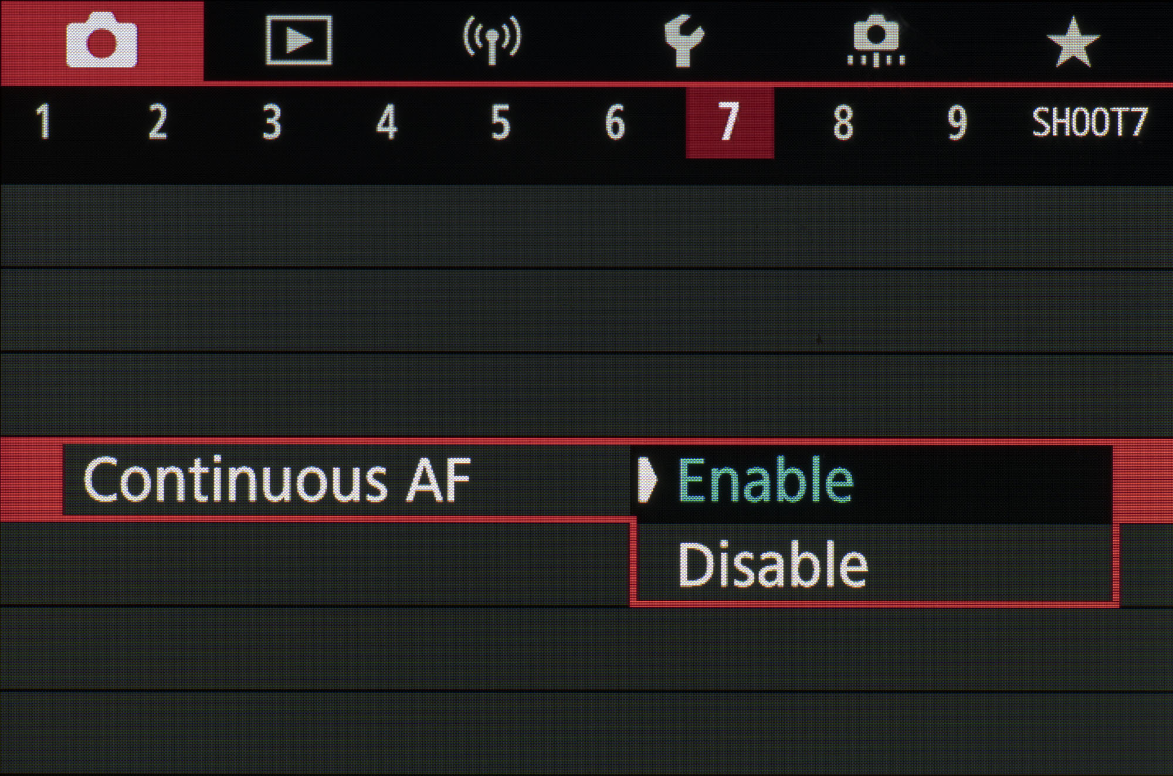Go to shooting page 3
This screenshot has height=776, width=1173.
click(272, 122)
